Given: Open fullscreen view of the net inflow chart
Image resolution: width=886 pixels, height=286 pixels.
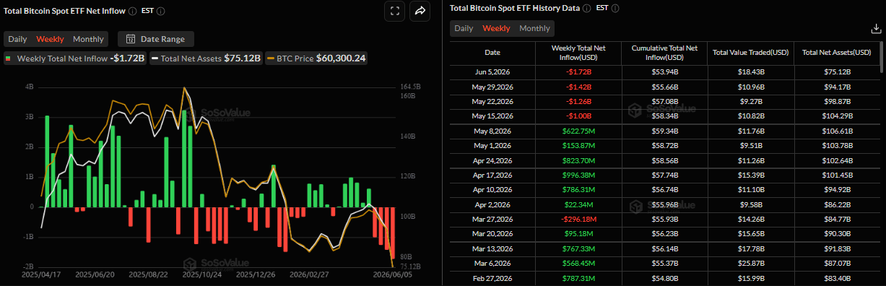Looking at the screenshot, I should [x=394, y=11].
